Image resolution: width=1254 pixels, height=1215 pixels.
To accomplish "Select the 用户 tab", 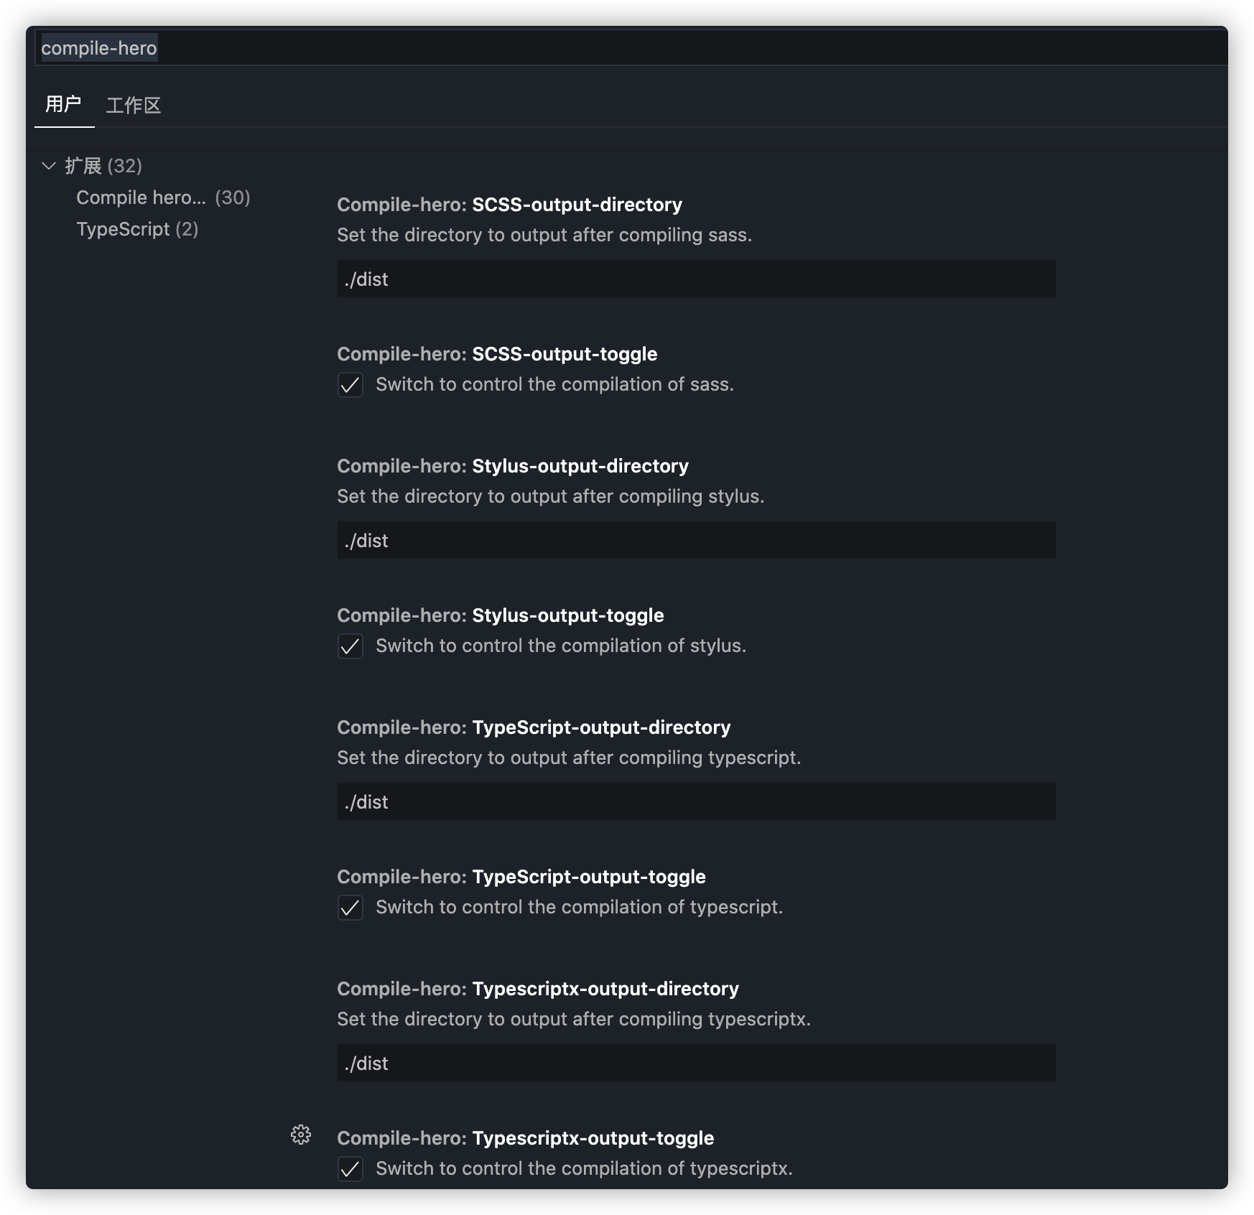I will [64, 105].
